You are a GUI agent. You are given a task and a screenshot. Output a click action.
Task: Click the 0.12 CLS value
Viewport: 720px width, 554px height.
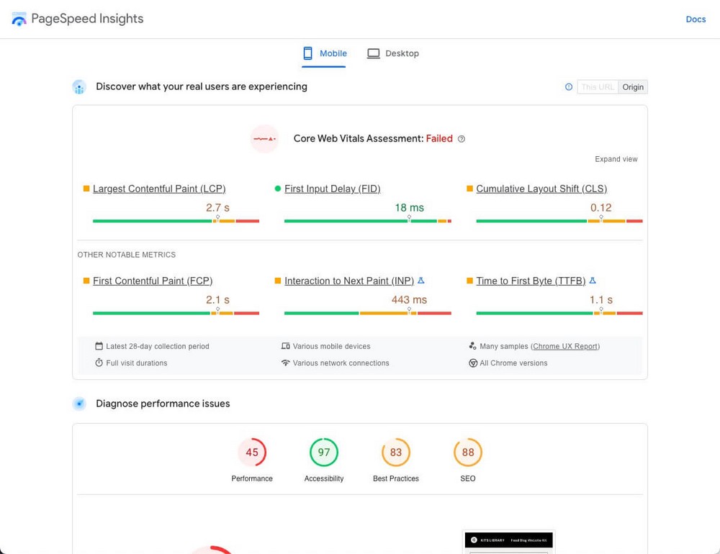coord(601,208)
